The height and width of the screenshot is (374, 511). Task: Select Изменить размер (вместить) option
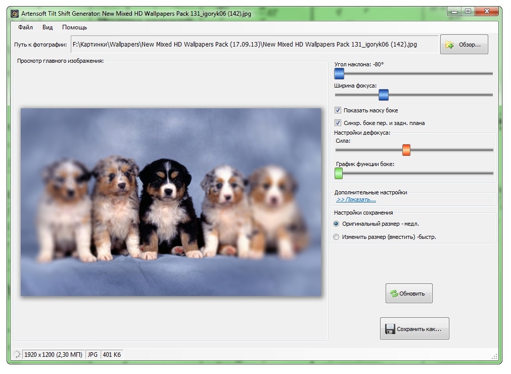point(337,237)
